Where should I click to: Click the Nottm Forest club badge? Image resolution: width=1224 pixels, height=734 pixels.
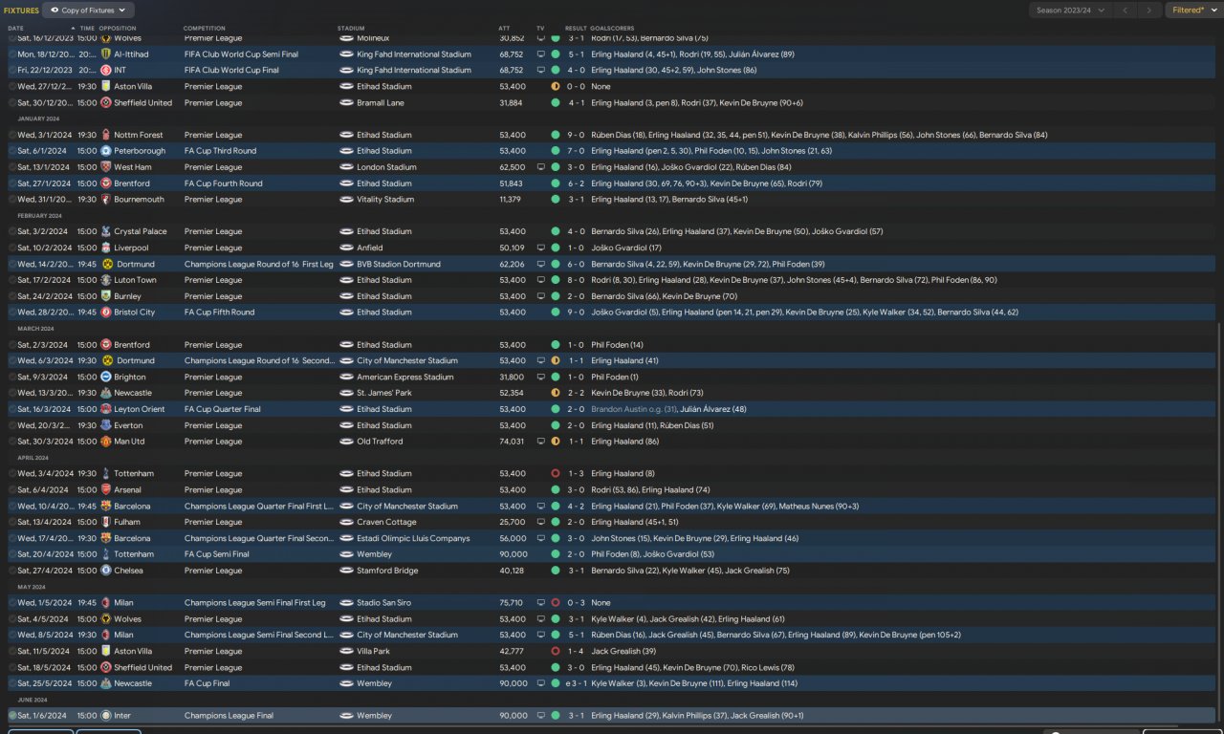click(106, 135)
